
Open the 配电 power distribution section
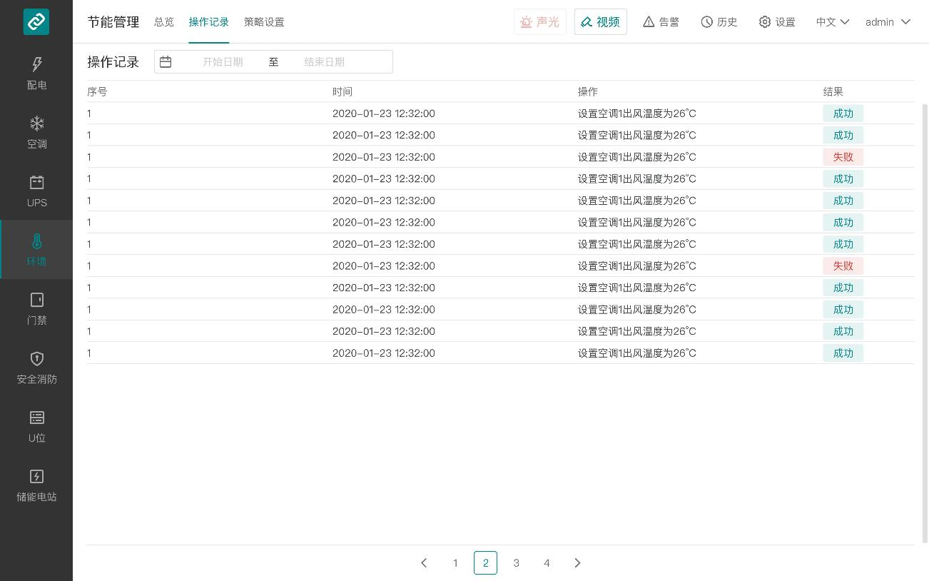point(36,74)
